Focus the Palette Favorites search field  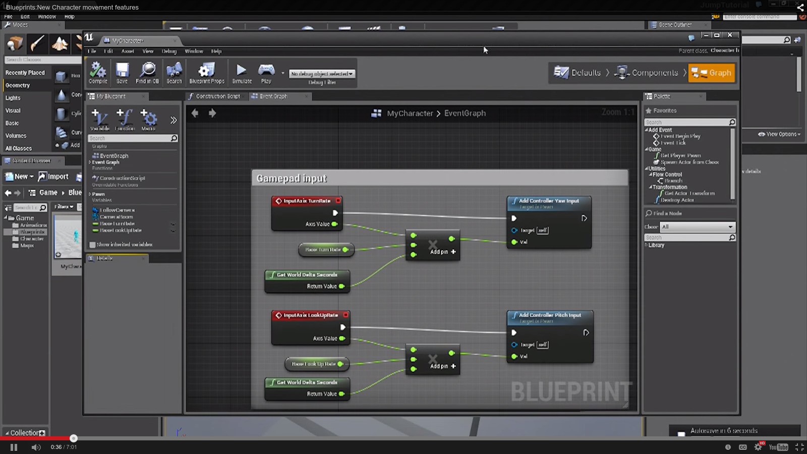click(690, 123)
